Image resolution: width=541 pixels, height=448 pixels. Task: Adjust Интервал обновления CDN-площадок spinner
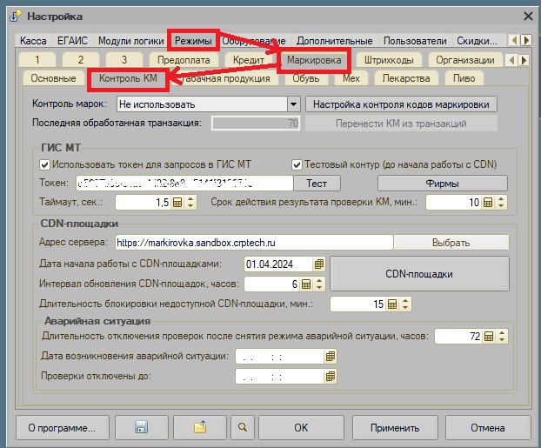319,284
